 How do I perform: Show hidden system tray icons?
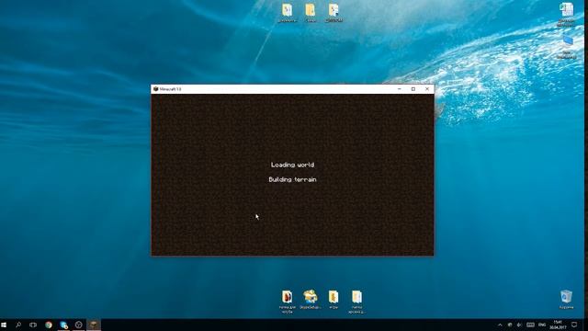coord(500,325)
